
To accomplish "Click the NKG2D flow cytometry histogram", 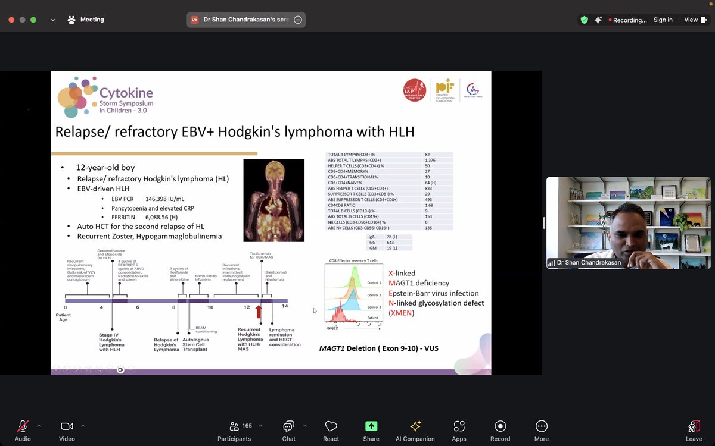I will coord(353,294).
